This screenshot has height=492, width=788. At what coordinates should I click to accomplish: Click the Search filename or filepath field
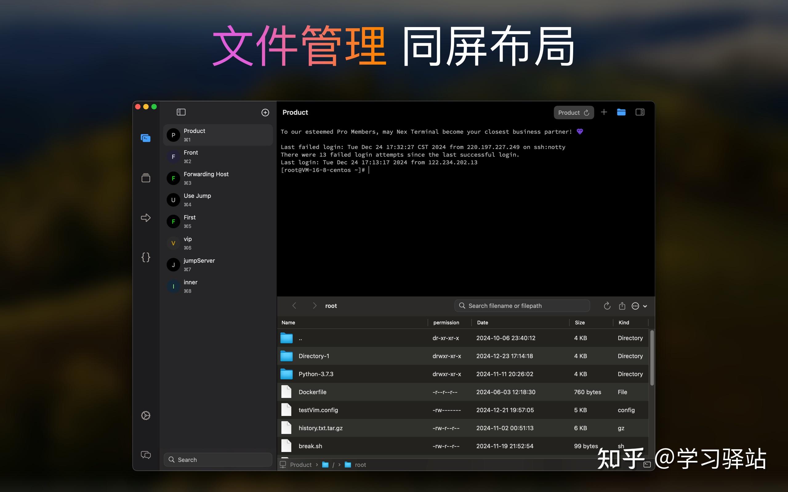(x=522, y=306)
